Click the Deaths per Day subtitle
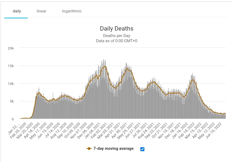The width and height of the screenshot is (232, 162). click(x=116, y=36)
